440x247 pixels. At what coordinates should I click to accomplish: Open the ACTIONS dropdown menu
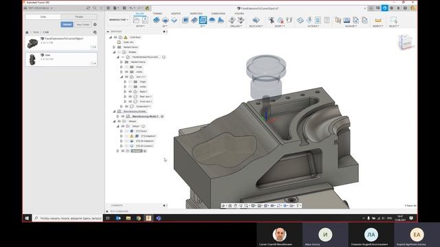point(313,26)
